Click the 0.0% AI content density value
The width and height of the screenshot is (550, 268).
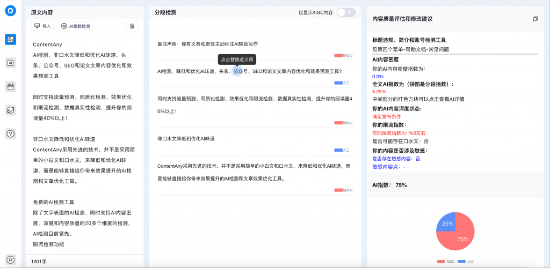click(x=378, y=76)
